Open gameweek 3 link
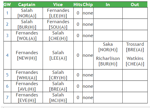This screenshot has width=150, height=108. [7, 36]
